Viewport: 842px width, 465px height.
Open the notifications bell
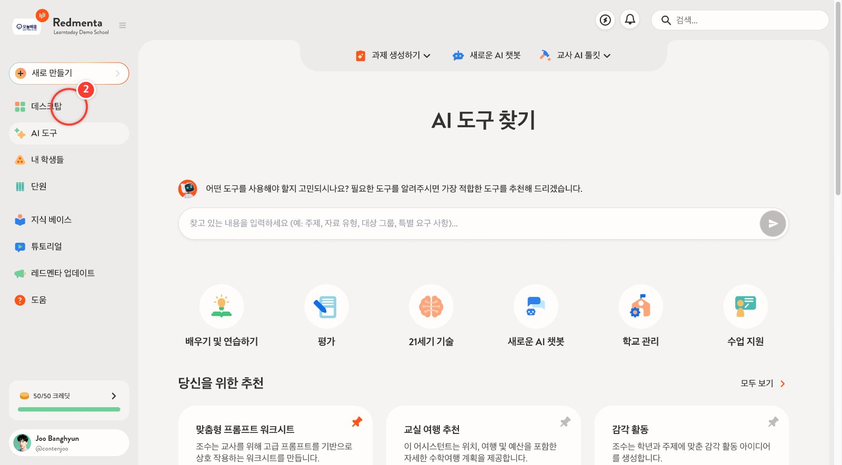click(x=630, y=20)
